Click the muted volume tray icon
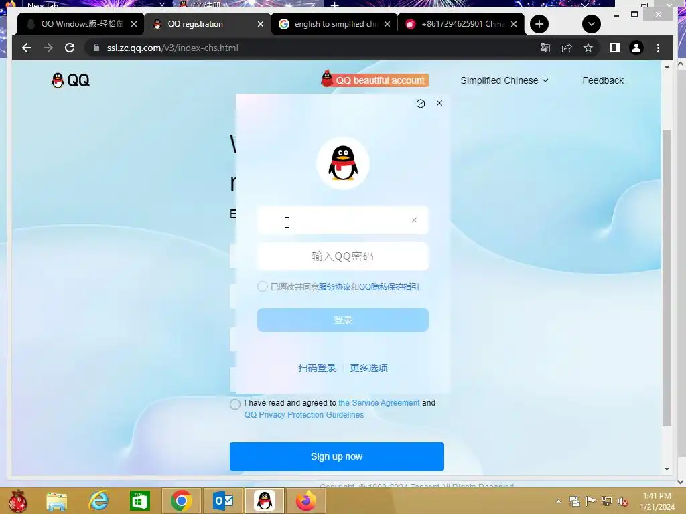Image resolution: width=686 pixels, height=514 pixels. pos(622,501)
